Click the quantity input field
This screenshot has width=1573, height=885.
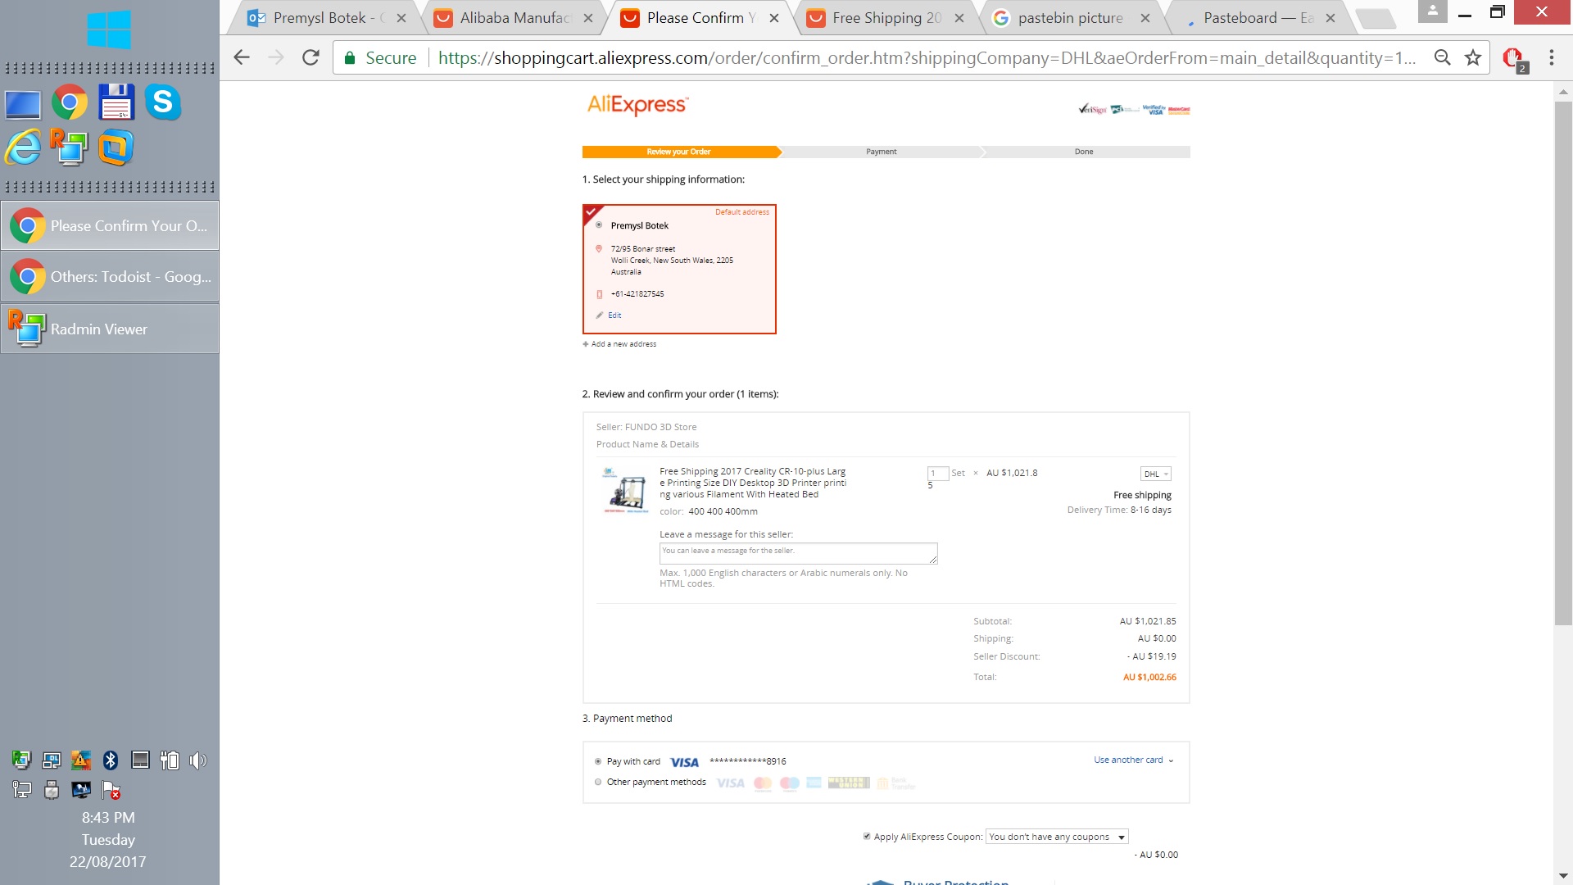pos(937,474)
